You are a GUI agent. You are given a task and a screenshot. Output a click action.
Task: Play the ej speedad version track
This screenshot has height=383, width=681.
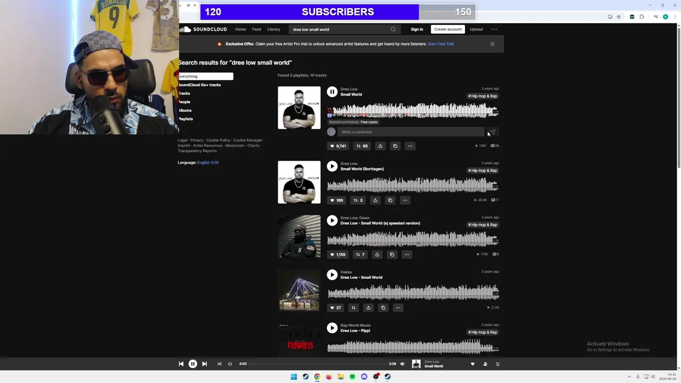[332, 220]
